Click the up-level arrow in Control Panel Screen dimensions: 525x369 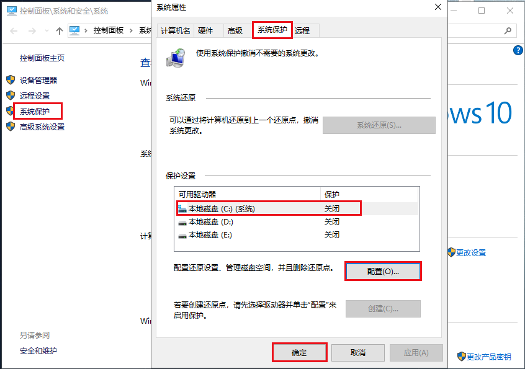pyautogui.click(x=59, y=31)
